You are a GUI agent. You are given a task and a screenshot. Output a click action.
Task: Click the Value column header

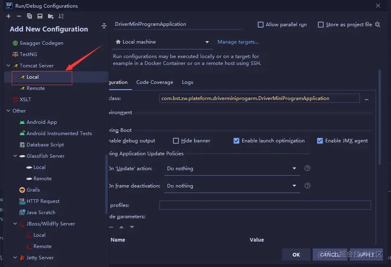point(257,240)
